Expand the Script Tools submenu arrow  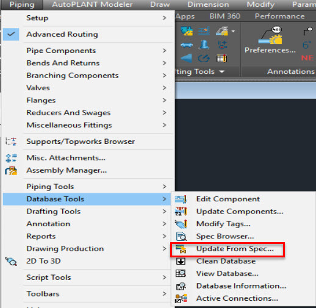165,278
